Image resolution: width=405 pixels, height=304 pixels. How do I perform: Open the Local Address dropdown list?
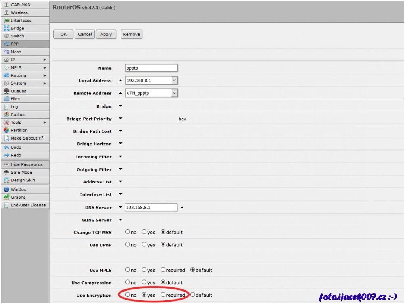tap(174, 81)
